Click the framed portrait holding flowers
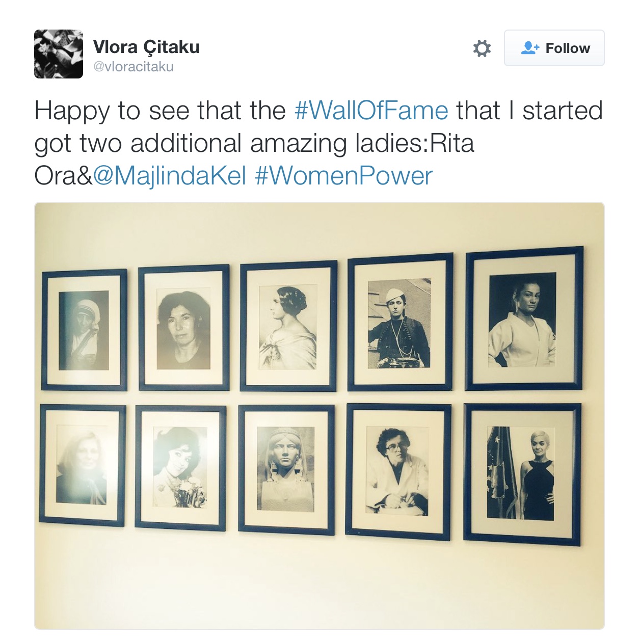Viewport: 639px width, 639px height. click(x=180, y=468)
